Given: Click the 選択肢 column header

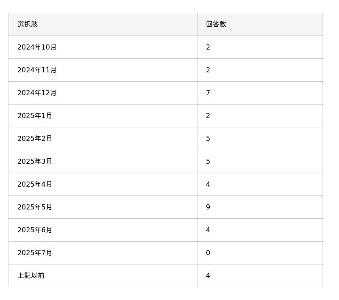Looking at the screenshot, I should coord(28,25).
